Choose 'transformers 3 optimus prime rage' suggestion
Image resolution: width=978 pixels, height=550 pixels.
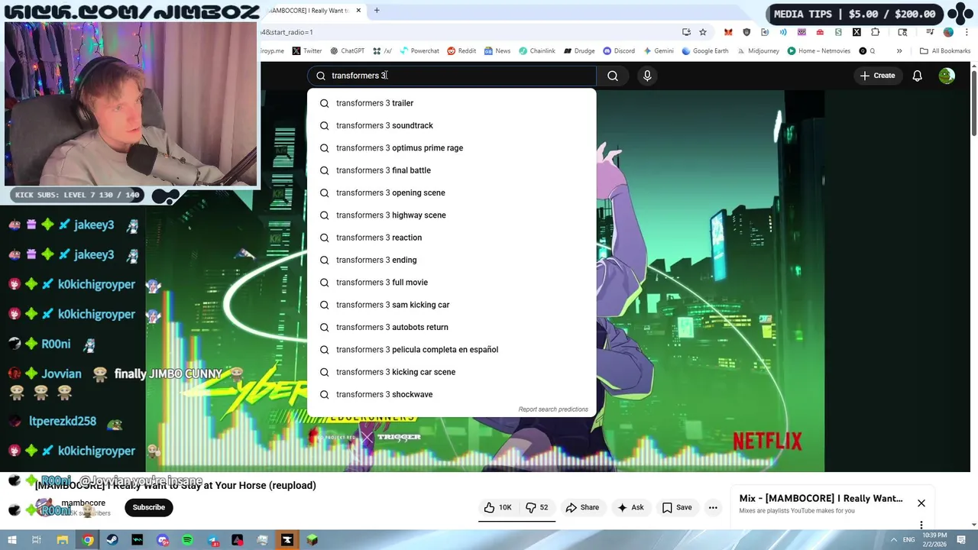[452, 148]
